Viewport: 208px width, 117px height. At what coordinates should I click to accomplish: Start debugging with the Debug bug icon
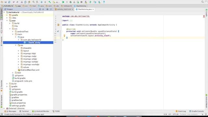point(71,2)
